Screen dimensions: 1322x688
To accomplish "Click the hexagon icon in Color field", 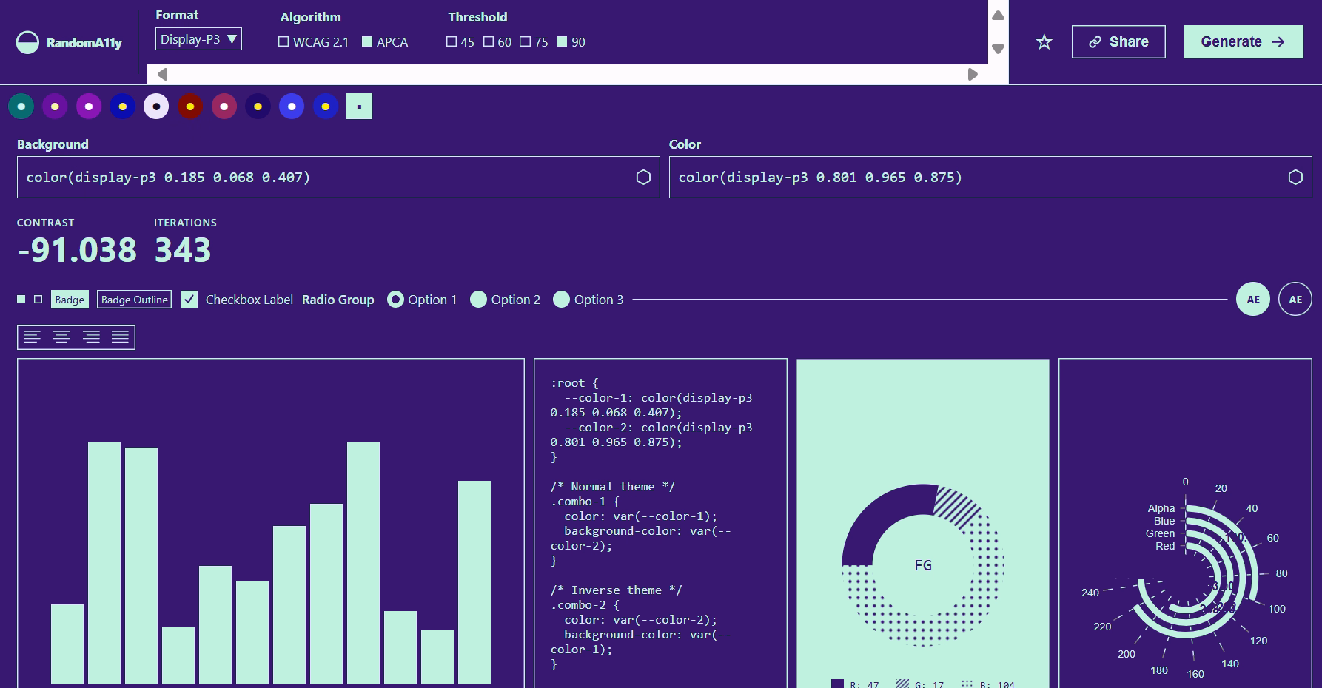I will coord(1295,178).
